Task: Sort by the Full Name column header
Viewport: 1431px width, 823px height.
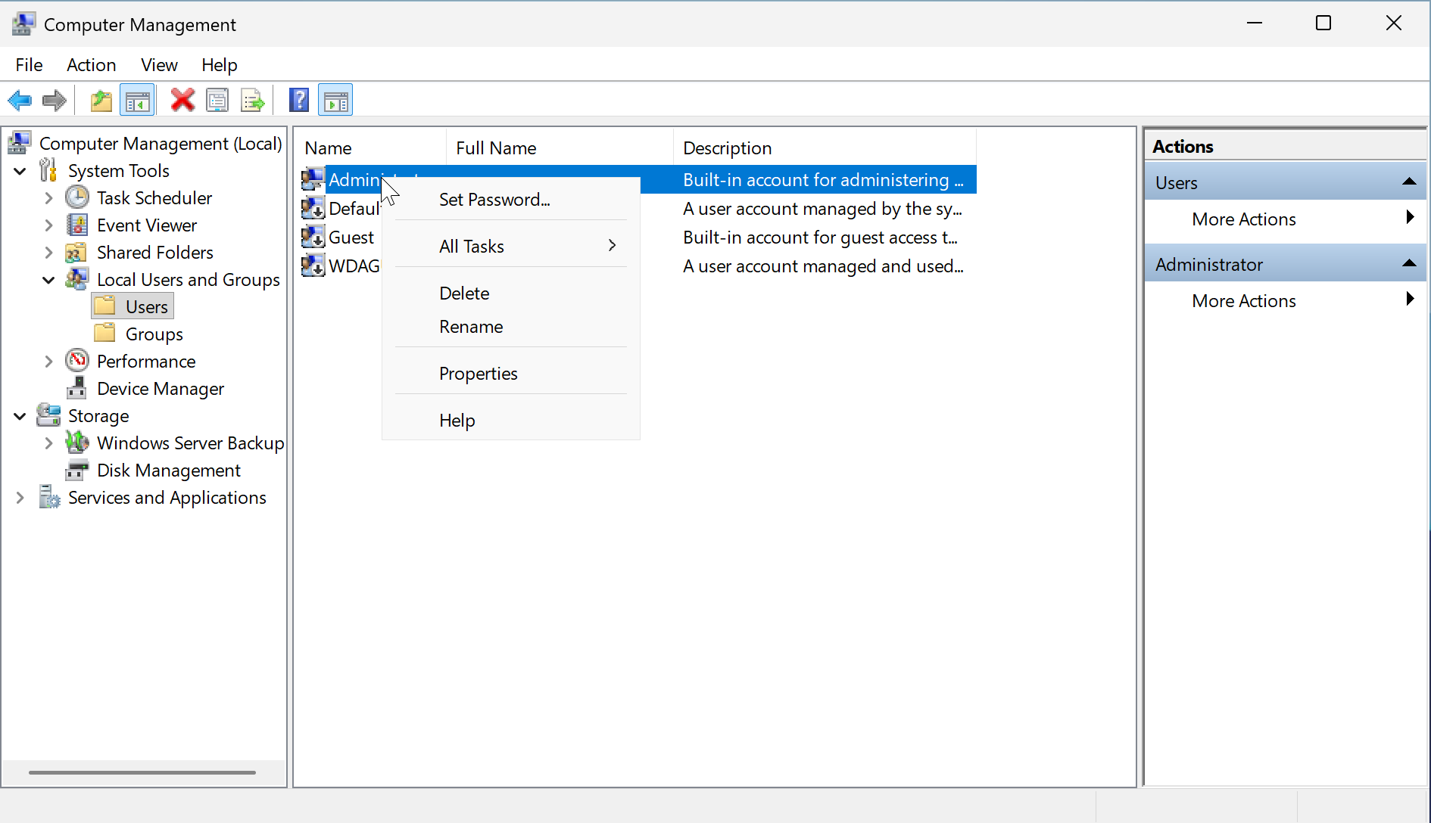Action: pyautogui.click(x=560, y=148)
